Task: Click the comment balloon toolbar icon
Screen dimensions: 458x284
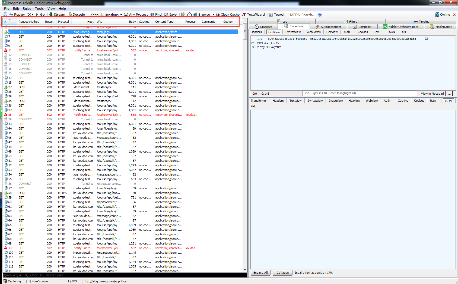Action: (5, 15)
